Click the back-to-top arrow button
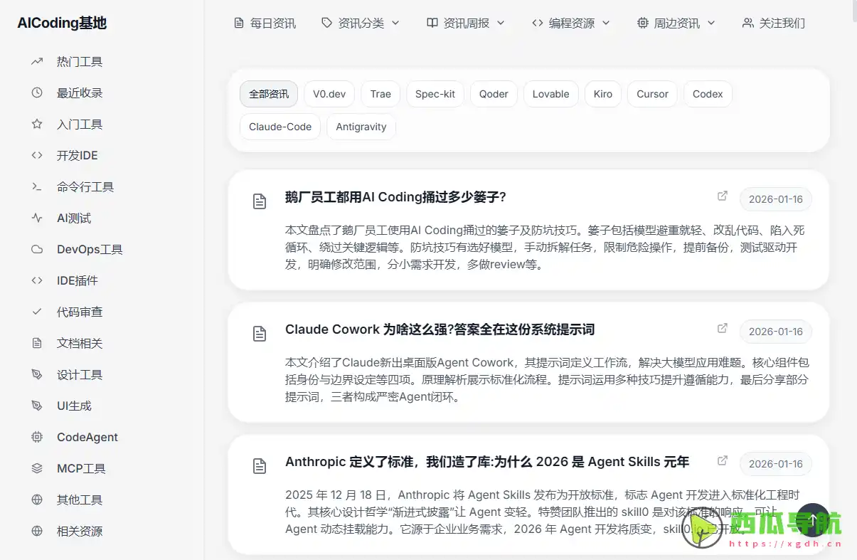This screenshot has width=857, height=560. coord(813,521)
